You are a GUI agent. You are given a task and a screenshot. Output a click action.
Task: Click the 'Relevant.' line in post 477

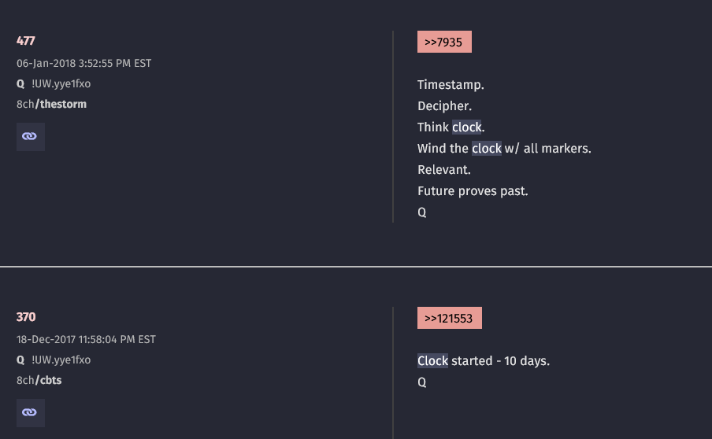[444, 170]
